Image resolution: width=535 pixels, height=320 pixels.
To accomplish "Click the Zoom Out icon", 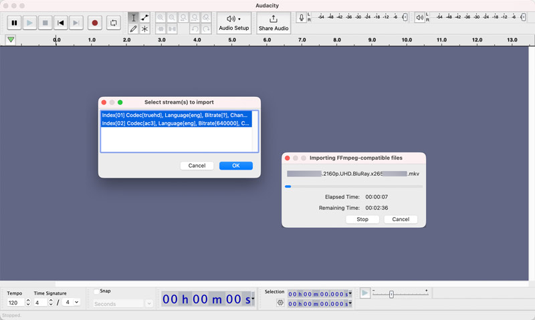I will pos(172,18).
